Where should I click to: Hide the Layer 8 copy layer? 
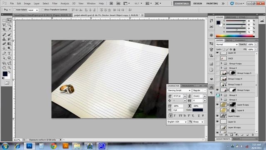[217, 105]
